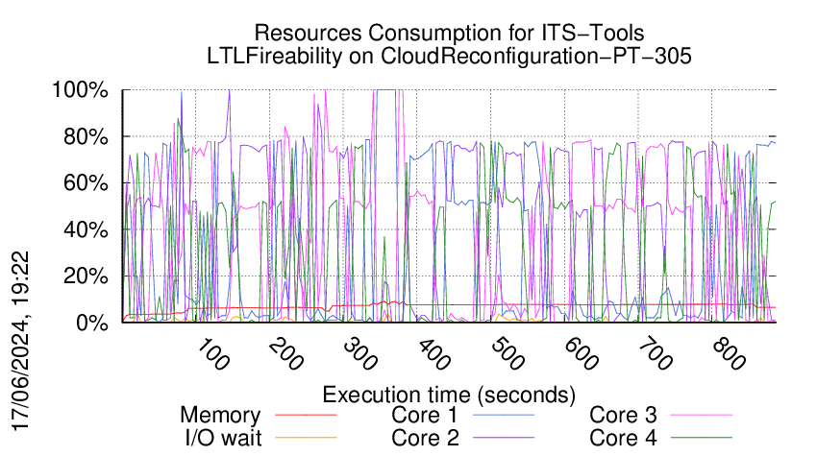Click the green Core 4 legend line sample
This screenshot has height=456, width=817.
[x=702, y=438]
